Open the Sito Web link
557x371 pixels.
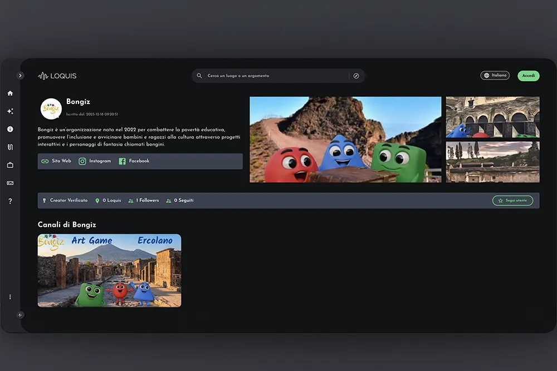tap(56, 161)
